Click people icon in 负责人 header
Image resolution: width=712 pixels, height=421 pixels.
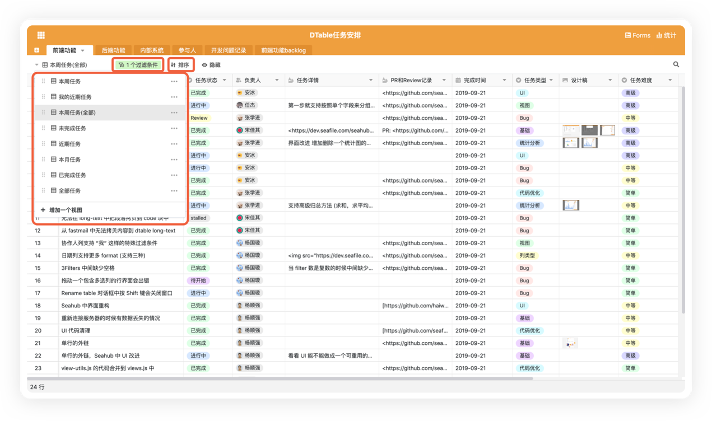239,80
